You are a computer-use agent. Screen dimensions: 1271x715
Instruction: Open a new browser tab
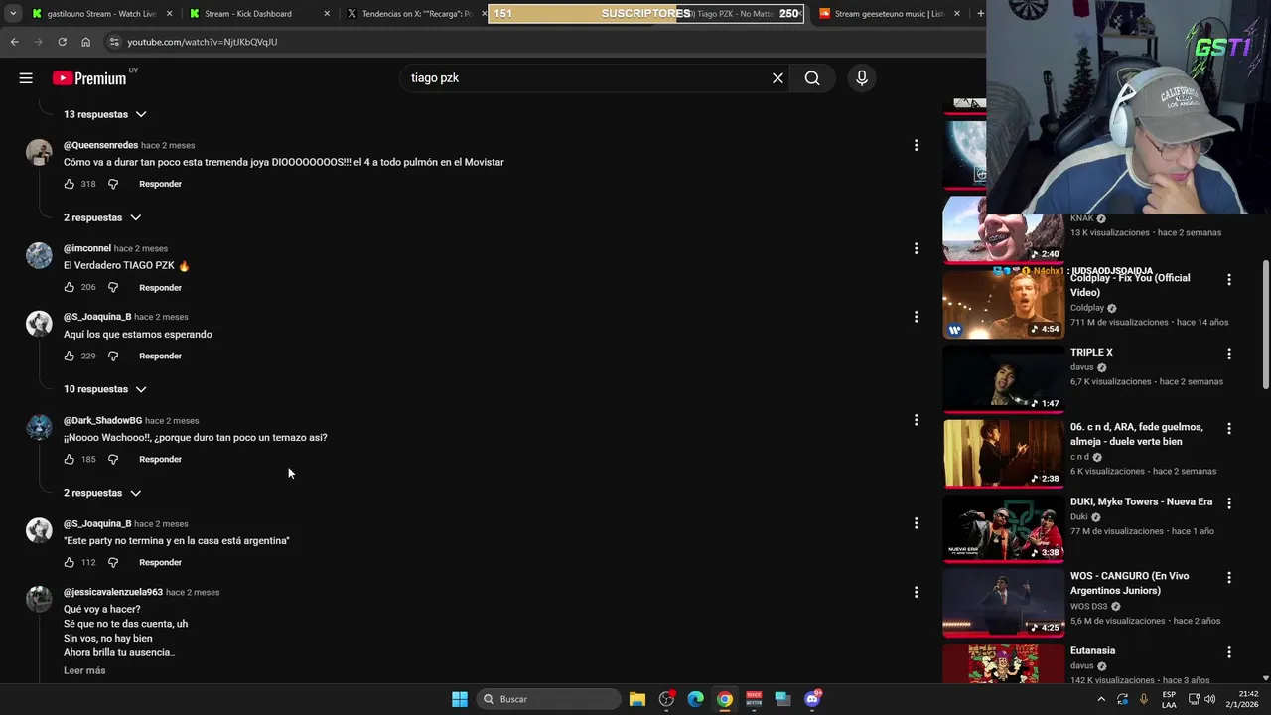(980, 13)
